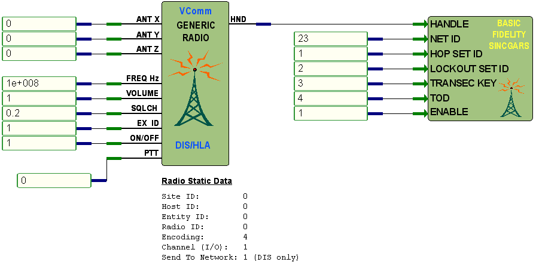The height and width of the screenshot is (265, 536).
Task: Select the ANT Y value field
Action: point(39,39)
